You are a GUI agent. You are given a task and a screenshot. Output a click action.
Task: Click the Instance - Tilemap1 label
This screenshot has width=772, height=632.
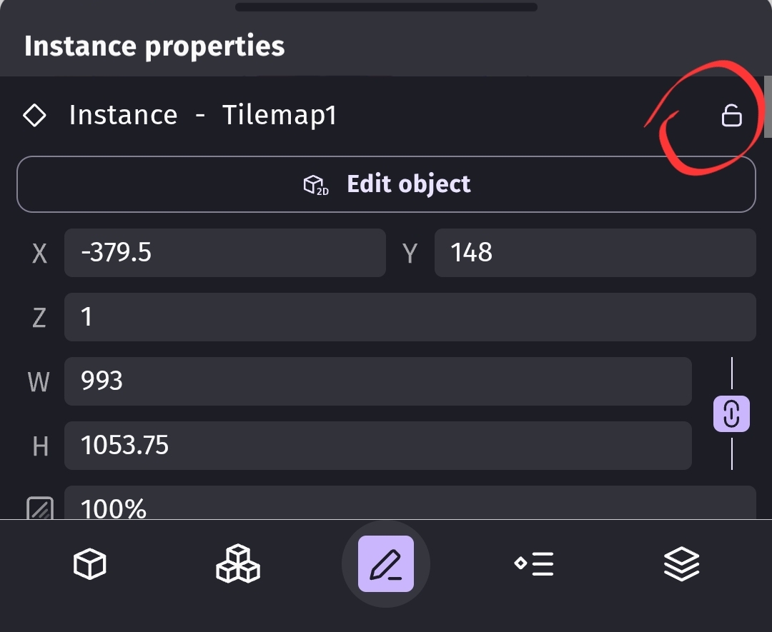point(202,116)
